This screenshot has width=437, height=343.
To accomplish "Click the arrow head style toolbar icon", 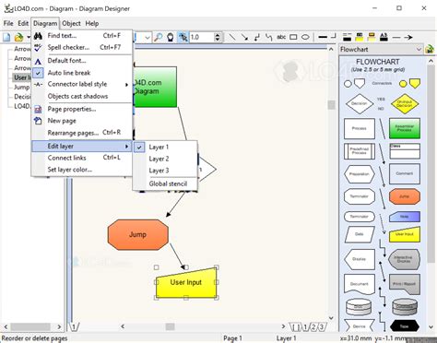I will click(x=408, y=37).
